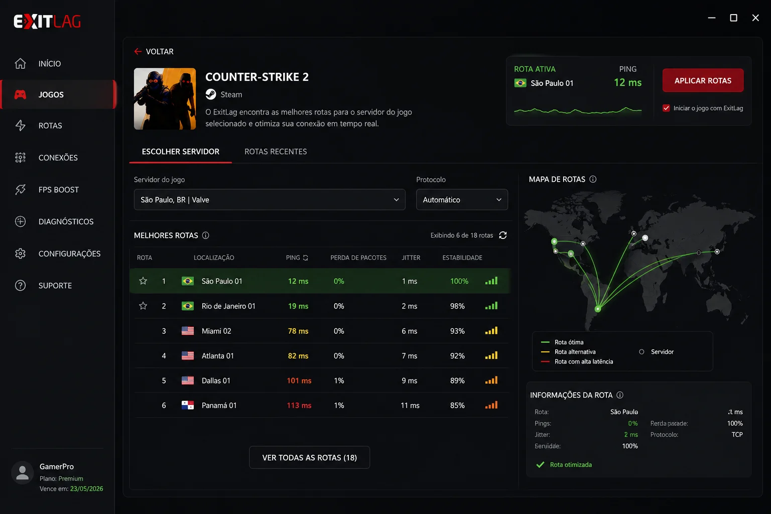Click the Panama flag in route 6
The image size is (771, 514).
pyautogui.click(x=188, y=405)
